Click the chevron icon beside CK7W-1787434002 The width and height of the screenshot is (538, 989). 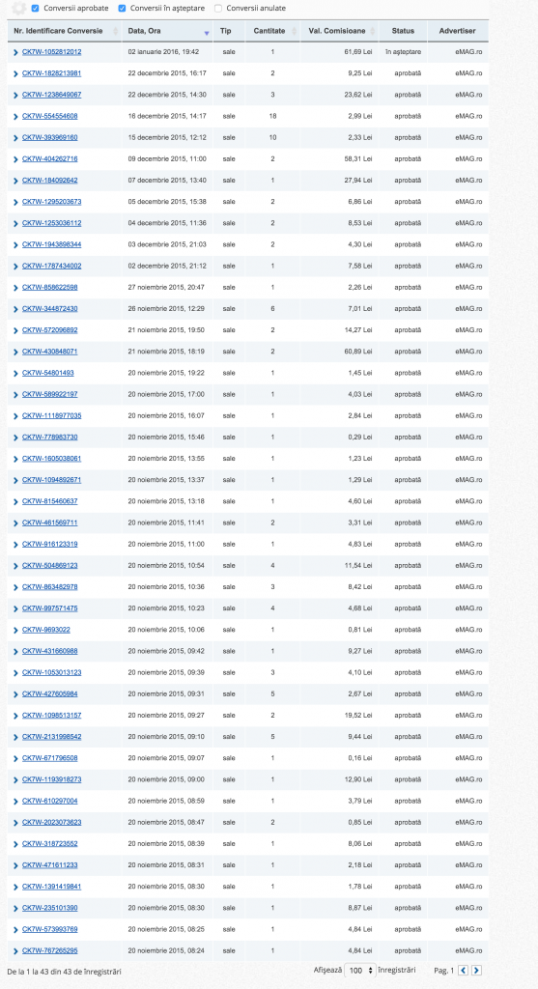click(15, 266)
